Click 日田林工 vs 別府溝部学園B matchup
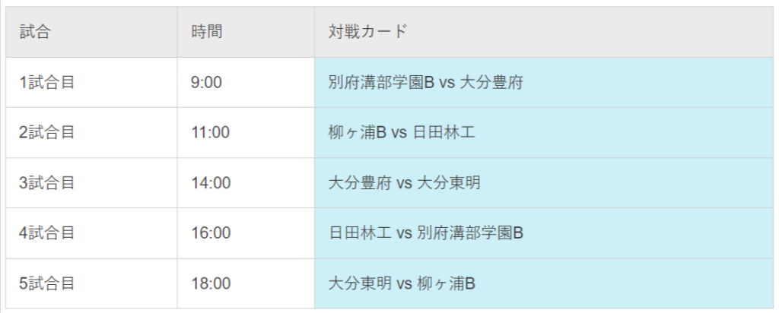 (426, 233)
